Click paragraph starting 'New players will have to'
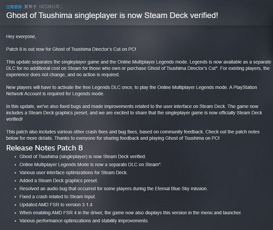This screenshot has width=273, height=230. coord(131,90)
